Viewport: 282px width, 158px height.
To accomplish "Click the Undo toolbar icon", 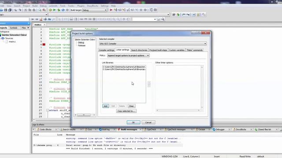I will coord(16,10).
